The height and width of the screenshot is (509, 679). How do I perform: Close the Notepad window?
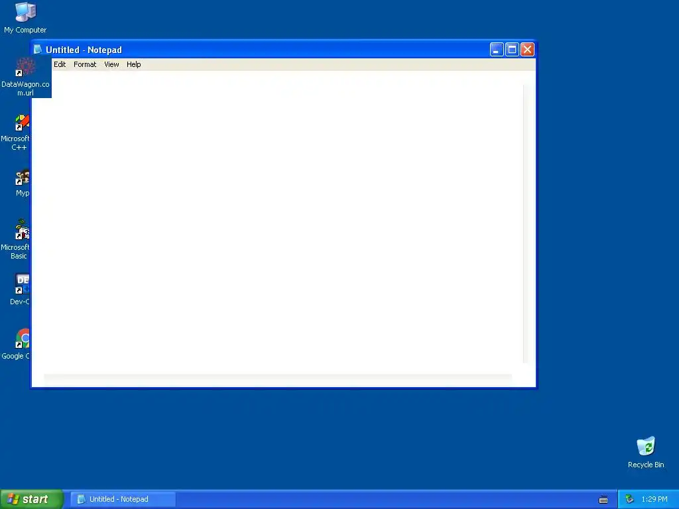(x=527, y=49)
